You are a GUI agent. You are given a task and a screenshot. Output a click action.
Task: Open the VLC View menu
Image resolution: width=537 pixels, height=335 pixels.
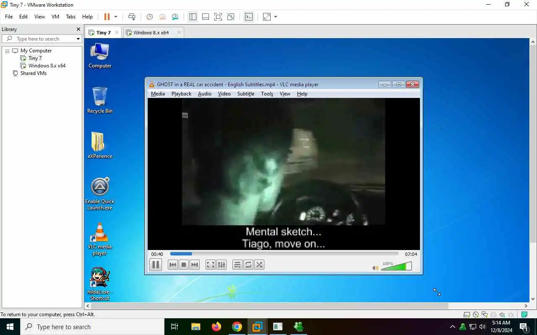tap(285, 94)
